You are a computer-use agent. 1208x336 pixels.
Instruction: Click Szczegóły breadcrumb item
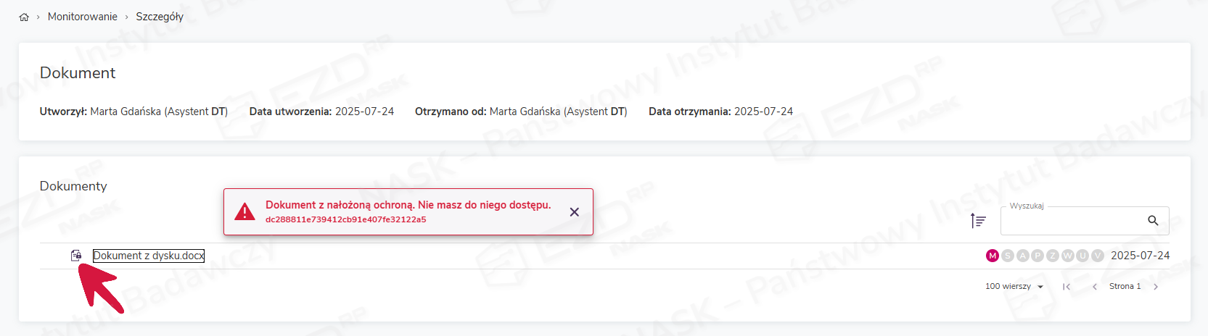click(160, 17)
